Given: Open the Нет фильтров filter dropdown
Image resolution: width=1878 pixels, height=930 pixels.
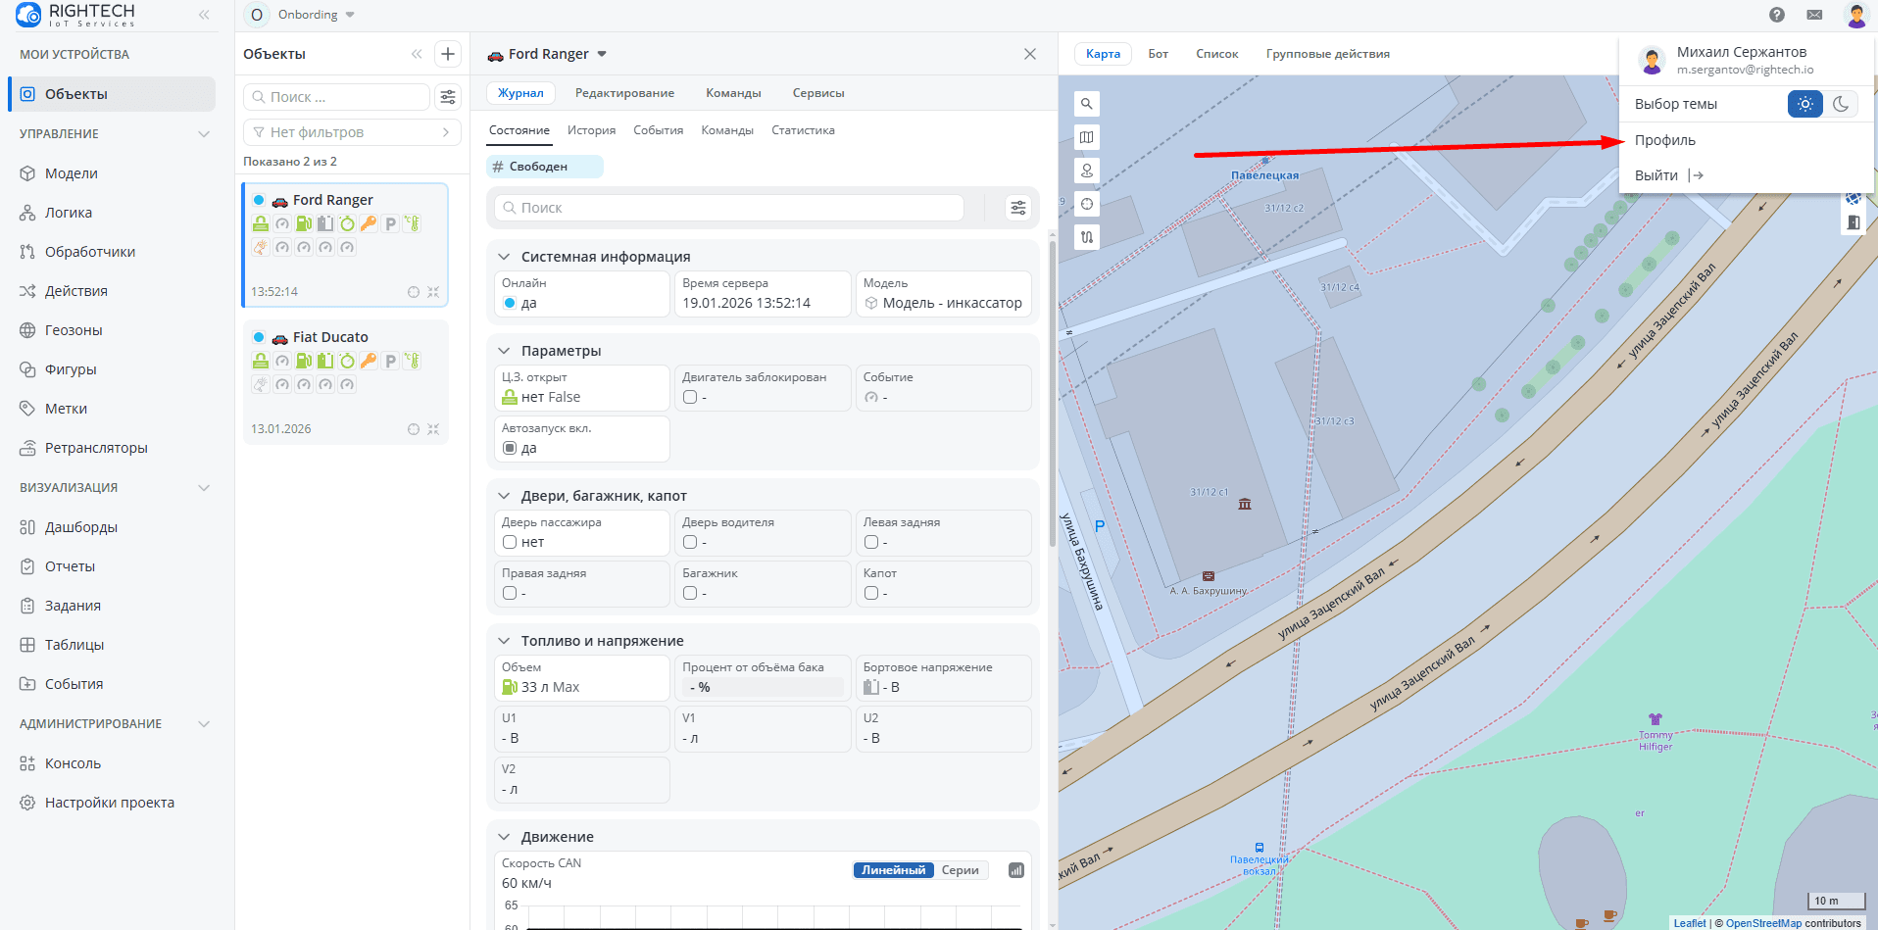Looking at the screenshot, I should point(352,132).
